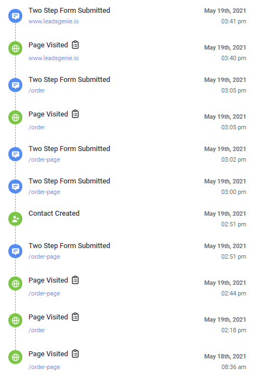Click the globe icon for the May 18th visit
This screenshot has height=378, width=253.
click(x=16, y=357)
